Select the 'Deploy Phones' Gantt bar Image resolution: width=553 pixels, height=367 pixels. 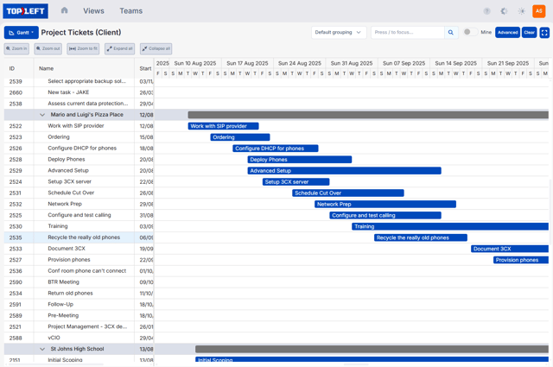tap(300, 160)
